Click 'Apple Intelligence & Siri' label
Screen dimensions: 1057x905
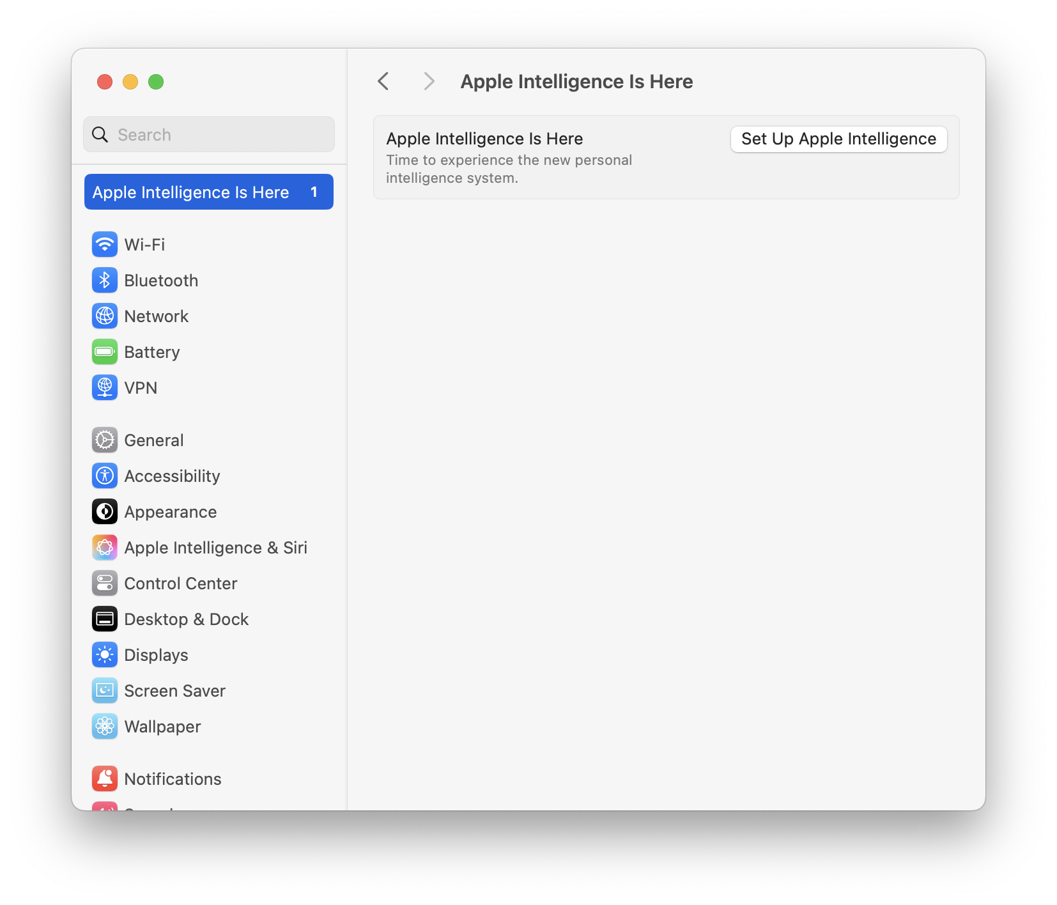tap(216, 548)
